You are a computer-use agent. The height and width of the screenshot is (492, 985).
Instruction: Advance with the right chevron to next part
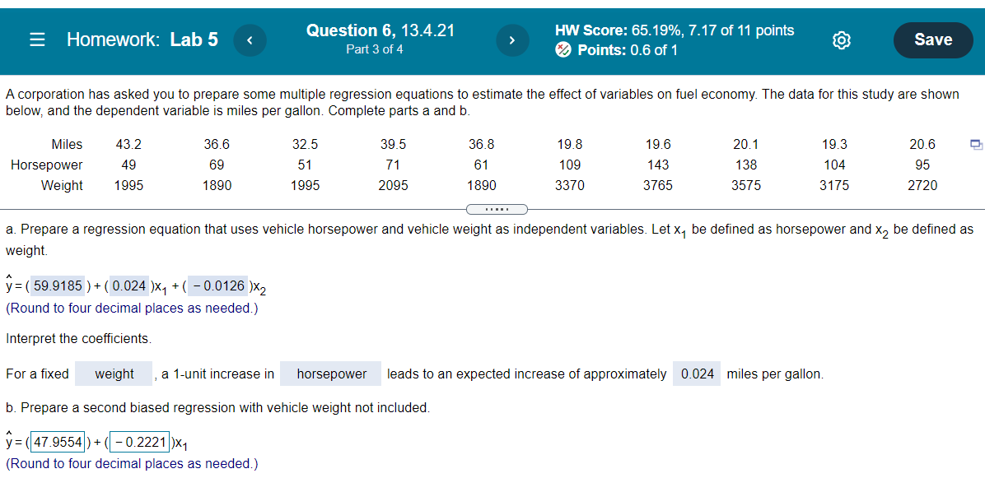pos(512,39)
